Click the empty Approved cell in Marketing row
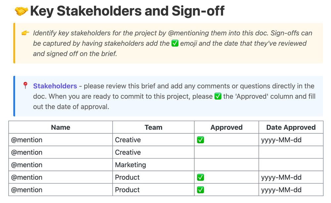The height and width of the screenshot is (203, 331). [x=226, y=165]
